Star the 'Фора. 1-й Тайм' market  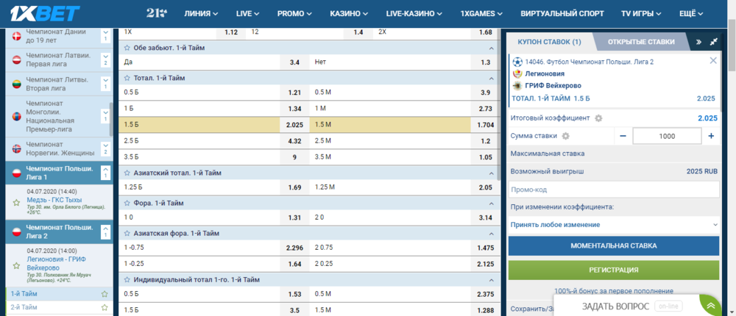coord(127,203)
